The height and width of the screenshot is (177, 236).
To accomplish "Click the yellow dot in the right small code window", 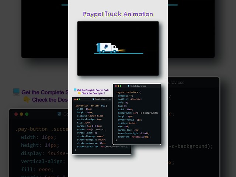I will point(118,86).
